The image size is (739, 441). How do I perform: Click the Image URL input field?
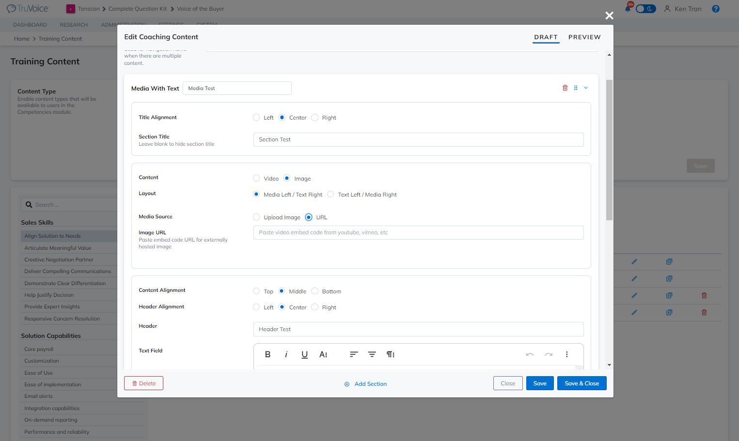(x=419, y=233)
